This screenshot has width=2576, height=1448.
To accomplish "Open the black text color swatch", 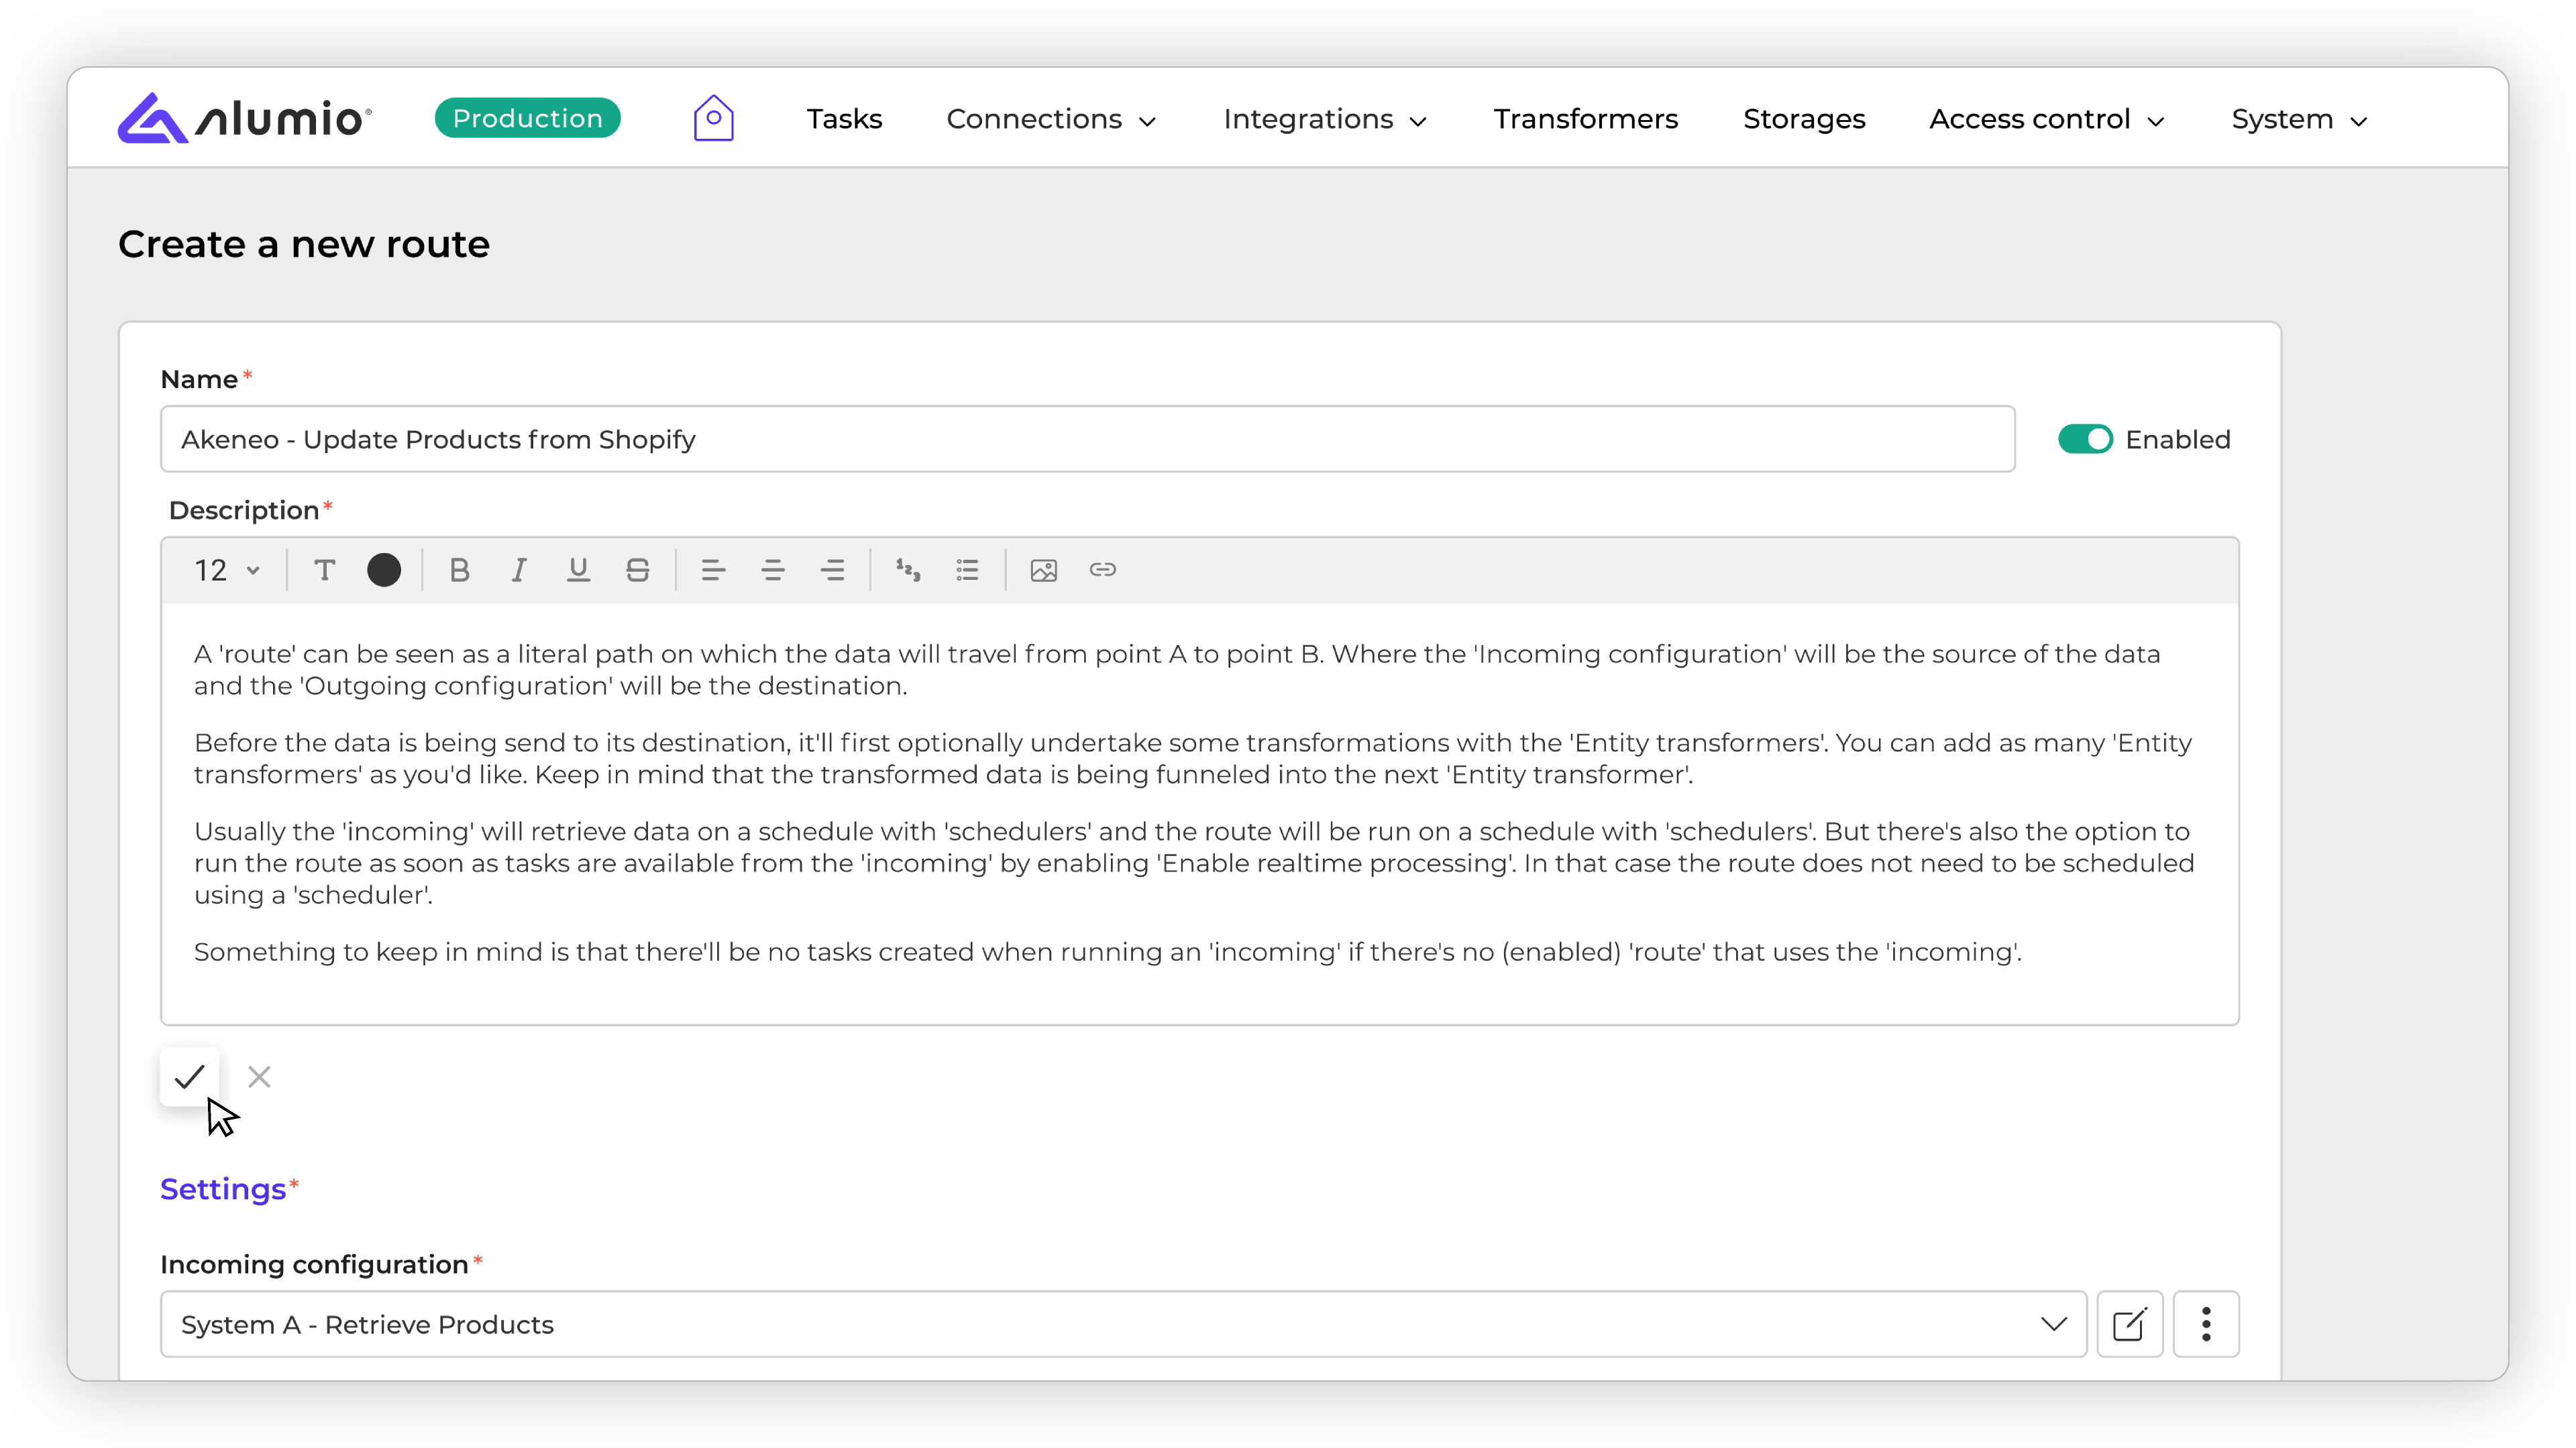I will pos(384,570).
